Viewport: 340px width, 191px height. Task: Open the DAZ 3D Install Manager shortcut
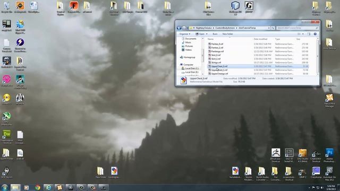(289, 155)
